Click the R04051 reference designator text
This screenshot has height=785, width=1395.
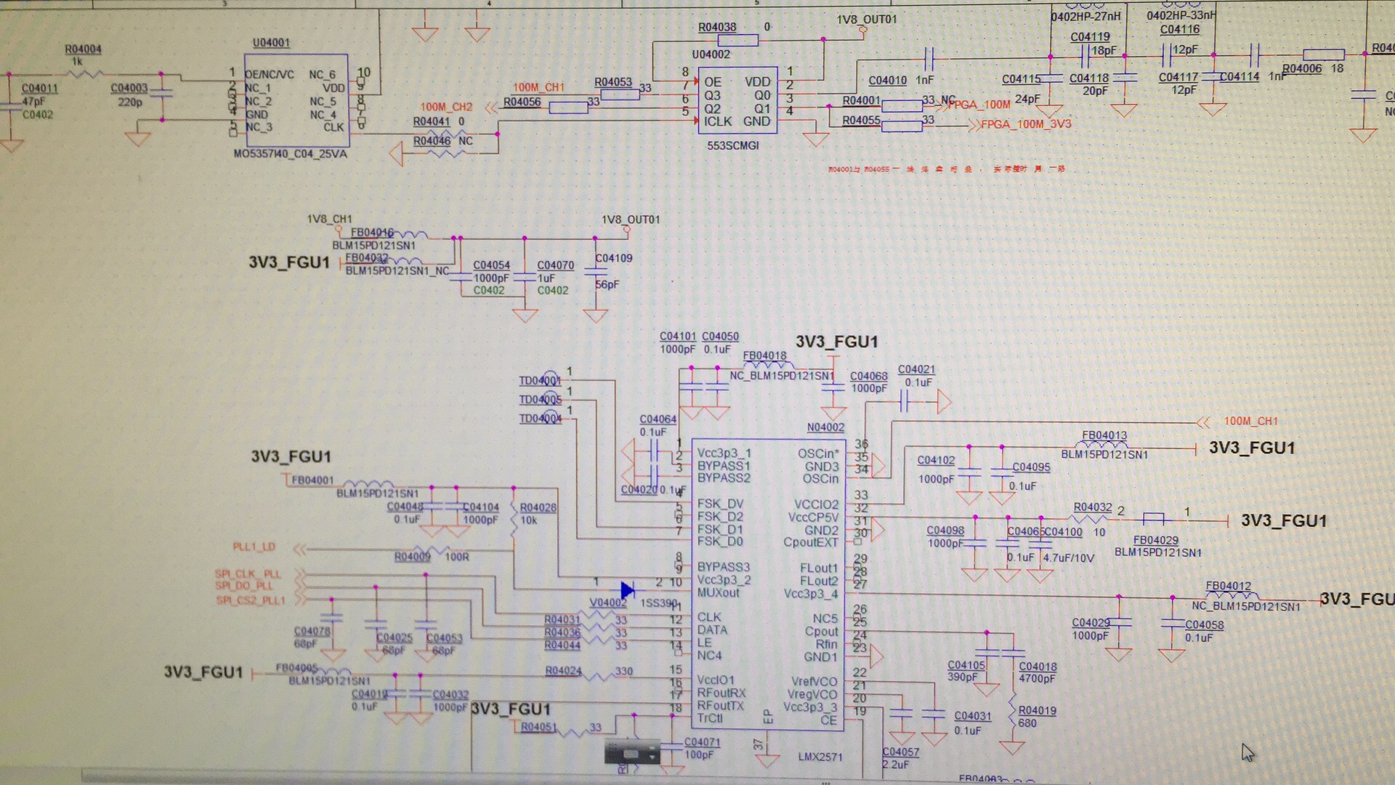[538, 727]
